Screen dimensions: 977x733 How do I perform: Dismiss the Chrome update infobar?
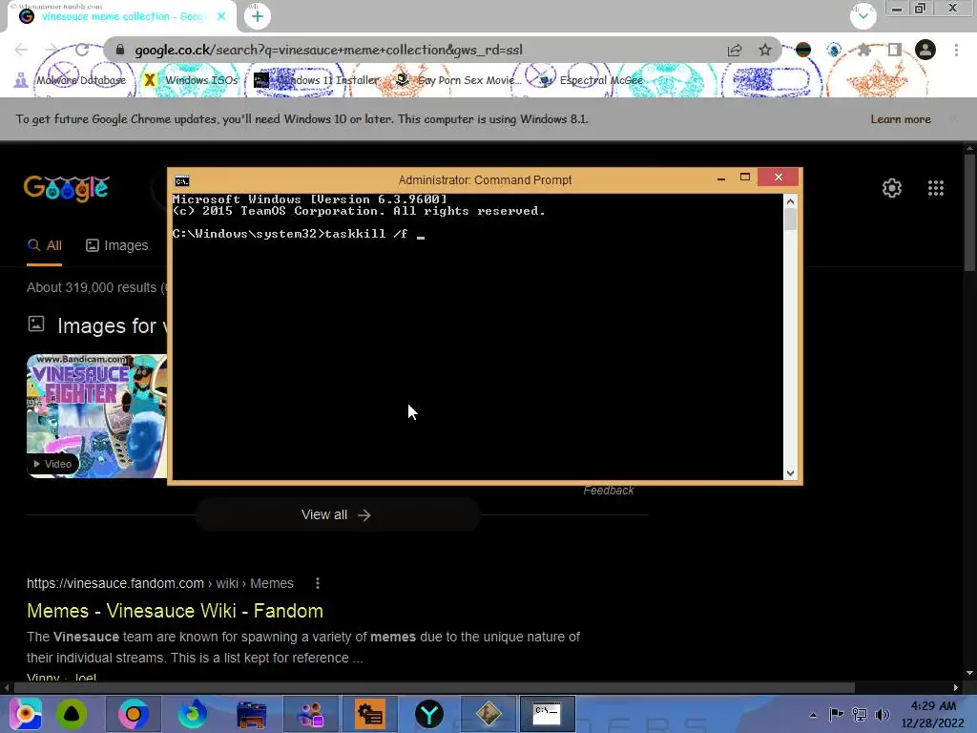[954, 119]
